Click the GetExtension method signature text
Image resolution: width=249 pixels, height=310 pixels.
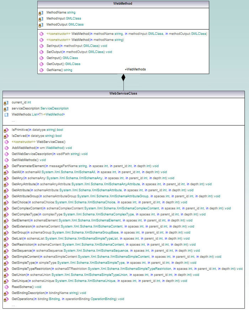tap(103, 226)
